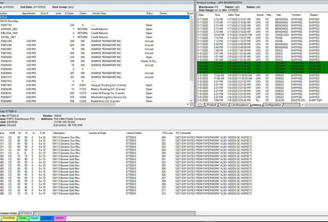Image resolution: width=328 pixels, height=222 pixels.
Task: Select the first green RECEIVING row by DEREKR
Action: pyautogui.click(x=262, y=63)
